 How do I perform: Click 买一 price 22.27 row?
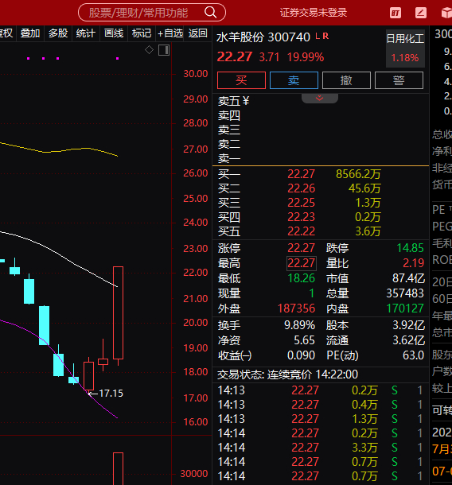(x=321, y=174)
